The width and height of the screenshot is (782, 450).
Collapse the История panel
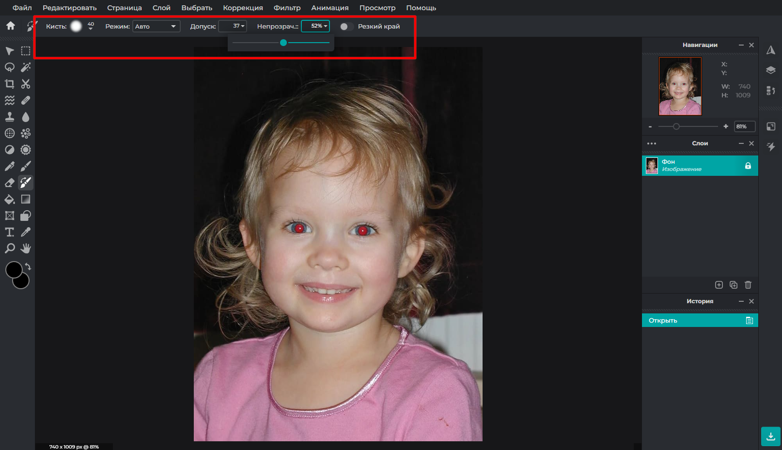point(741,301)
